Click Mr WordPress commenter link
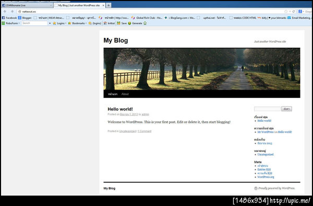Screen dimensions: 313x206 [x=266, y=132]
